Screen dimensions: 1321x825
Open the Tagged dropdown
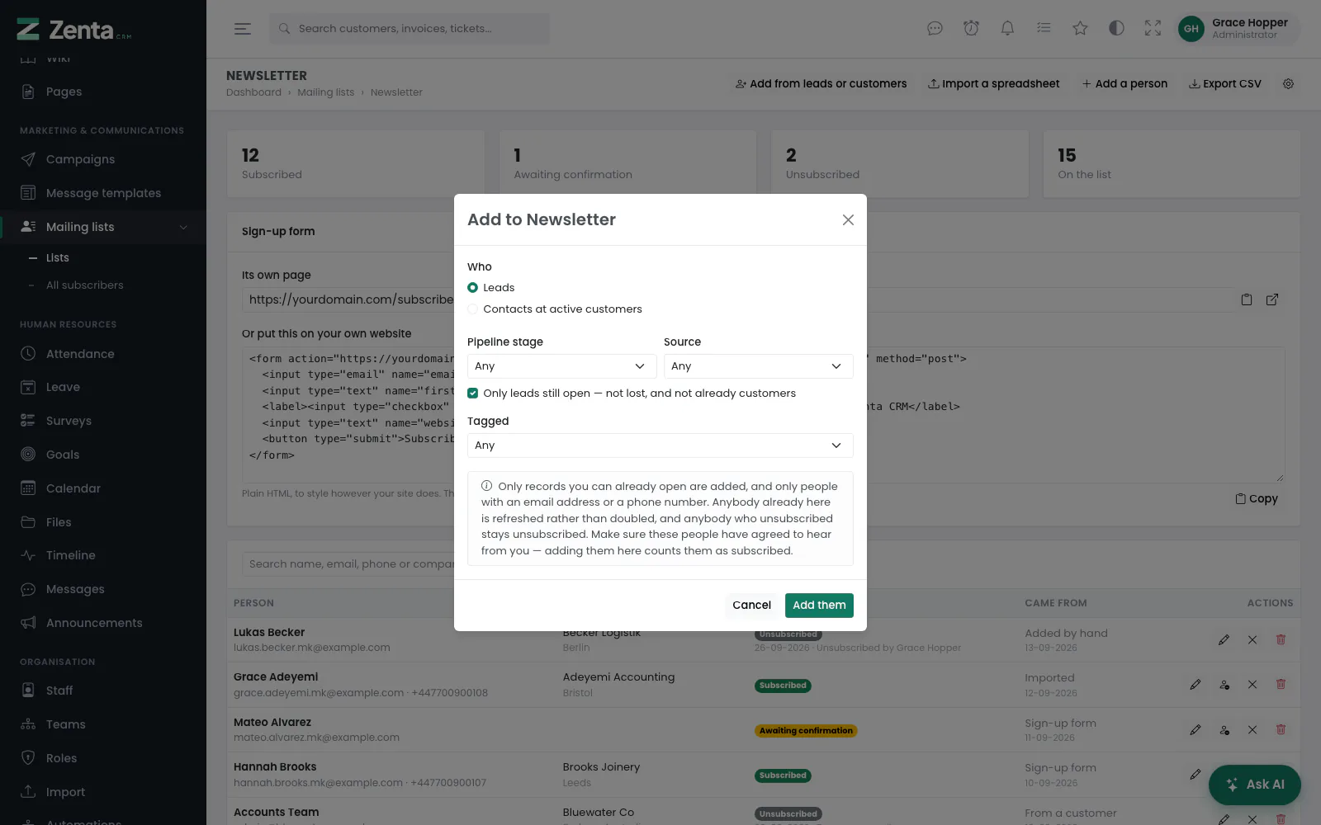(660, 445)
